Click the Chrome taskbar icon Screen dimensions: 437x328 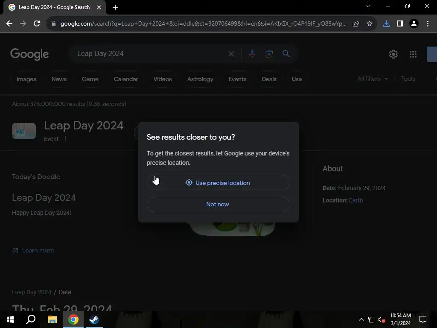73,319
